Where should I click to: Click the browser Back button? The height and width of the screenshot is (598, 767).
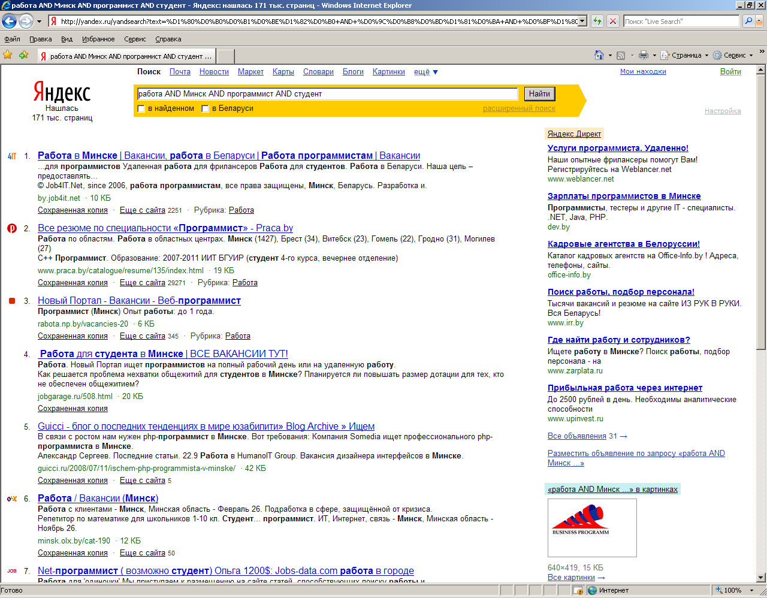[9, 22]
